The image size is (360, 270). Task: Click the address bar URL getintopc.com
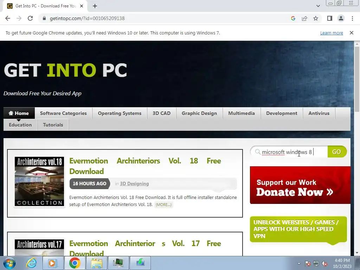click(87, 18)
